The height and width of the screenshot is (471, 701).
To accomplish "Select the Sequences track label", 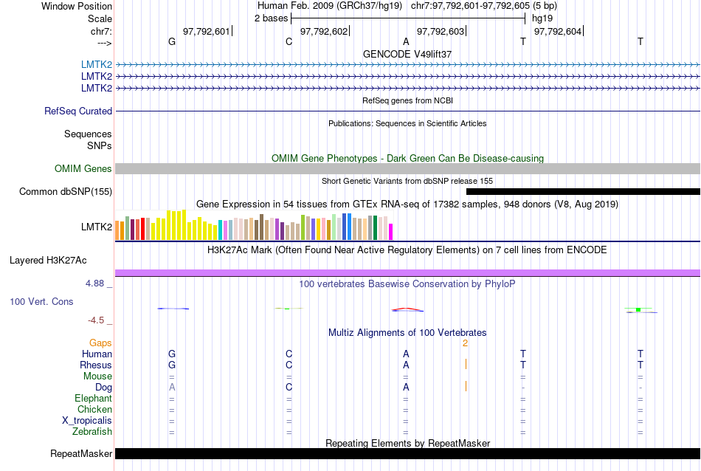I will (x=88, y=134).
